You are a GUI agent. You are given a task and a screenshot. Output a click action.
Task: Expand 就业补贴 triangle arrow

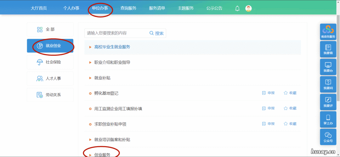tap(90, 78)
